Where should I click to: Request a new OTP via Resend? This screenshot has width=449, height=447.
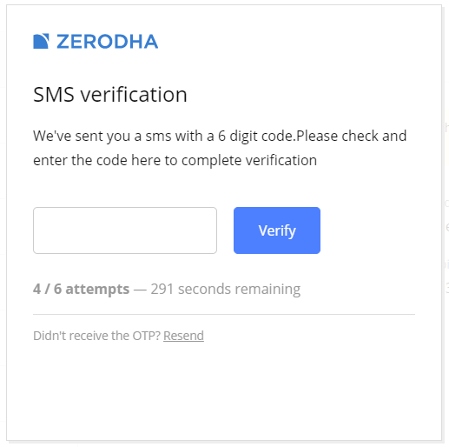[183, 336]
